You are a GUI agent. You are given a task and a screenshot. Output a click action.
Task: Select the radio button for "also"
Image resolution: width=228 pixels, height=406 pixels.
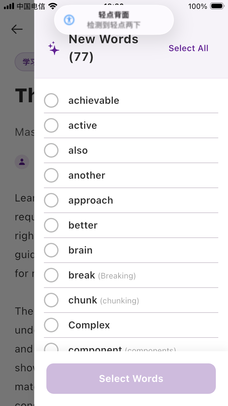[51, 150]
